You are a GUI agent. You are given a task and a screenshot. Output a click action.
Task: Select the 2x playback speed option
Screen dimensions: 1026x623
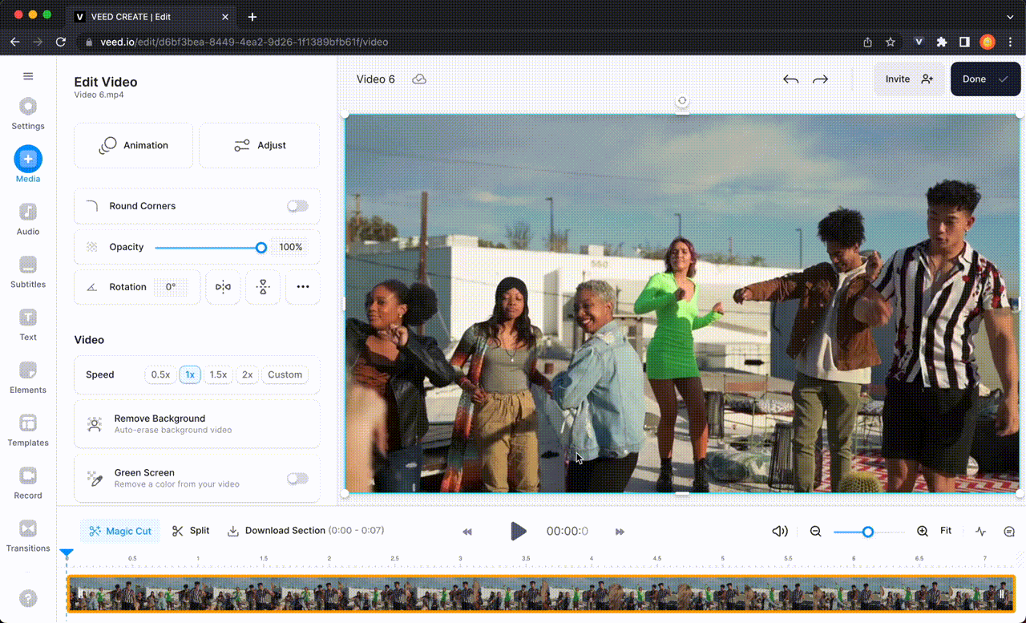(246, 374)
